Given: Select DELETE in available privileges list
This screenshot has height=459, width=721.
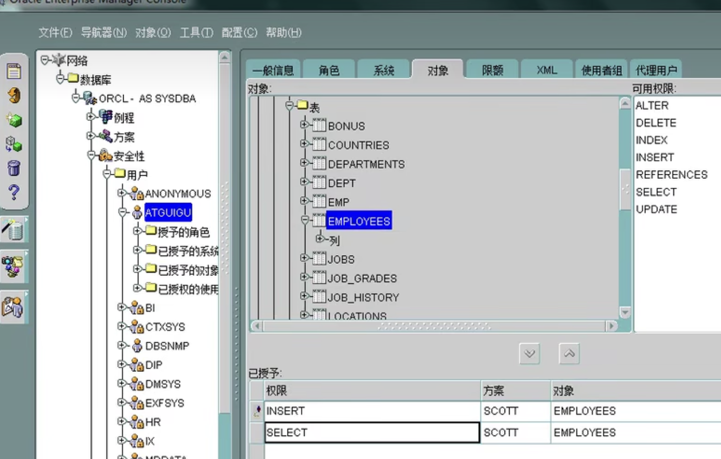Looking at the screenshot, I should [x=656, y=123].
